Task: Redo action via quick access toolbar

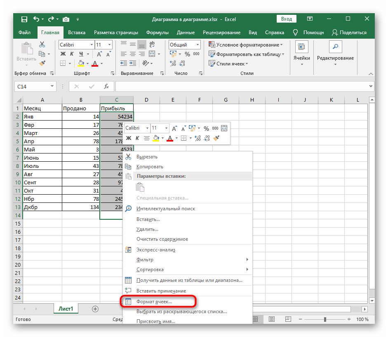Action: (x=51, y=19)
